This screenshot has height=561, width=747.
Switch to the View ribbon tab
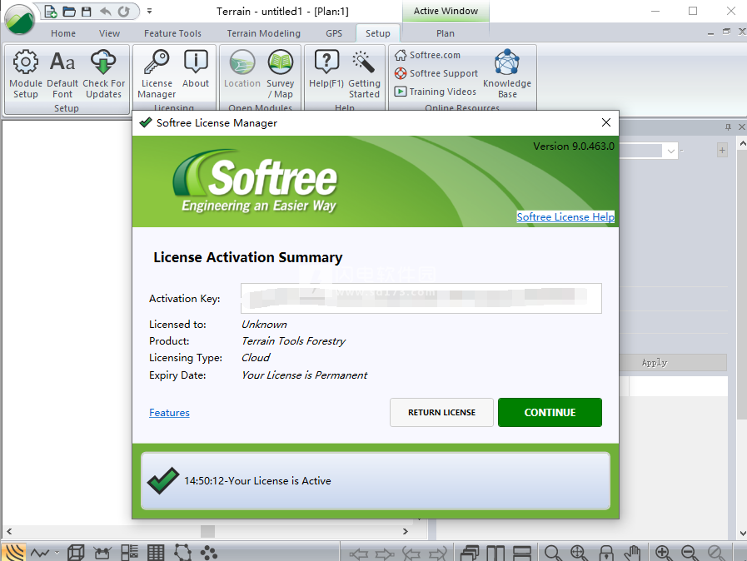tap(110, 33)
